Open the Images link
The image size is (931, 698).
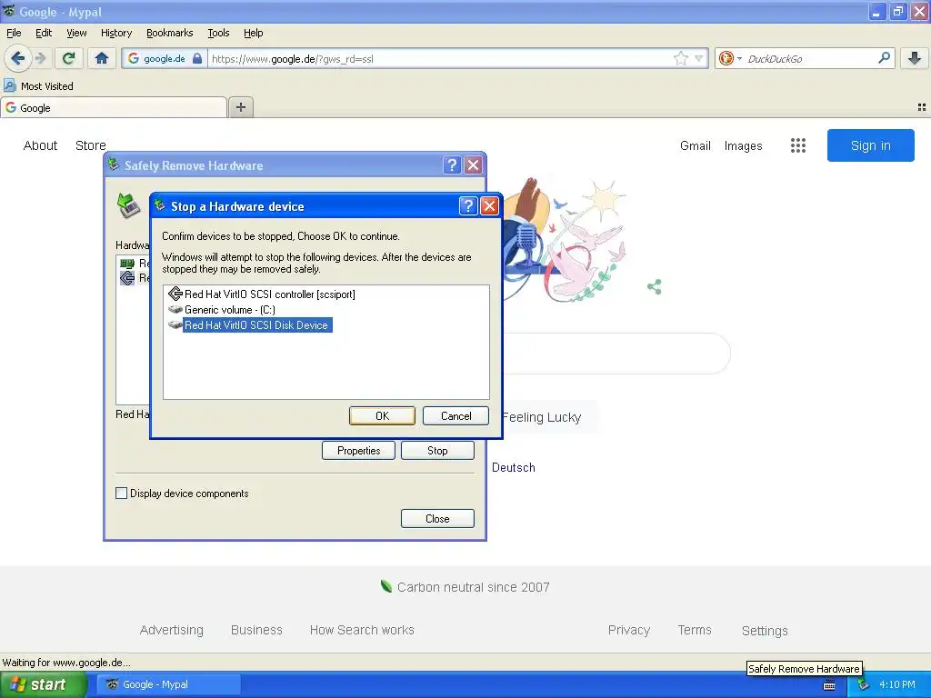tap(743, 145)
